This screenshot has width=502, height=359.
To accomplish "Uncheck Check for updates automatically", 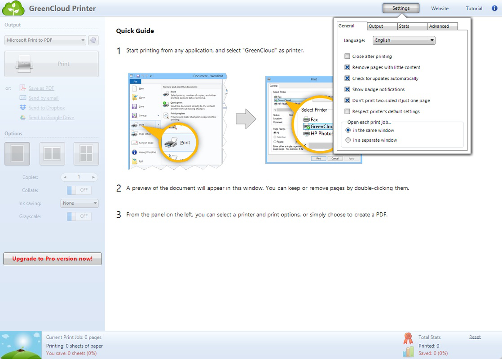I will coord(347,79).
